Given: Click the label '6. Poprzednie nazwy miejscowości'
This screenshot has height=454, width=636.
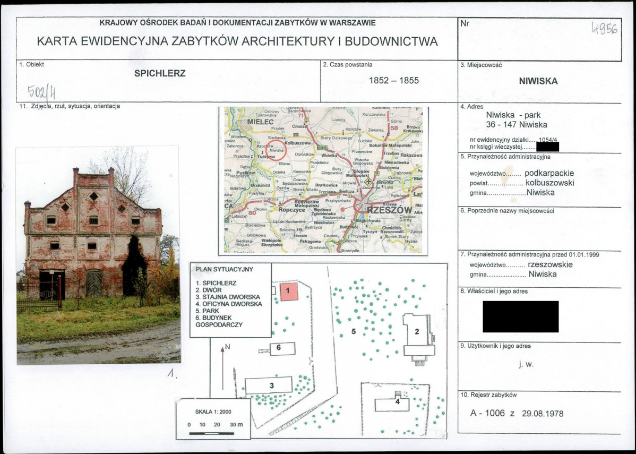Looking at the screenshot, I should tap(508, 211).
